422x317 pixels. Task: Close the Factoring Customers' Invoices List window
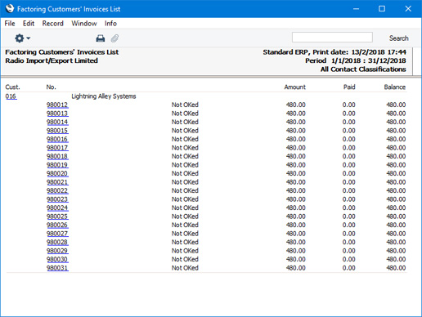[408, 9]
